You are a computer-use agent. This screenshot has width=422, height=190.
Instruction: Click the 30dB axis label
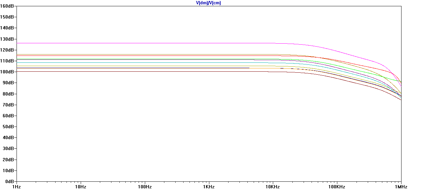(x=8, y=149)
